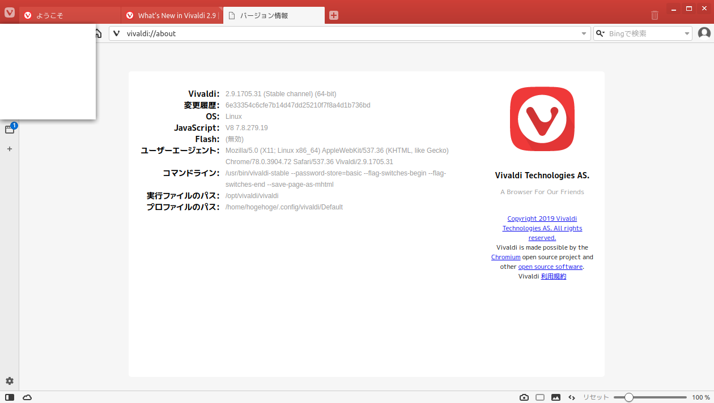Click executable path /opt/vivaldi/vivaldi
Image resolution: width=714 pixels, height=403 pixels.
pos(252,196)
